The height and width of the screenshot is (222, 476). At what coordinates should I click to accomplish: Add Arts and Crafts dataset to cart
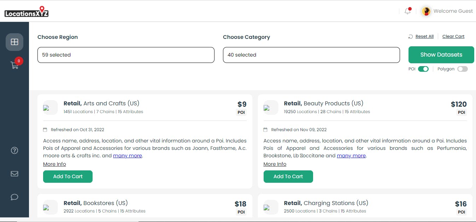click(68, 176)
